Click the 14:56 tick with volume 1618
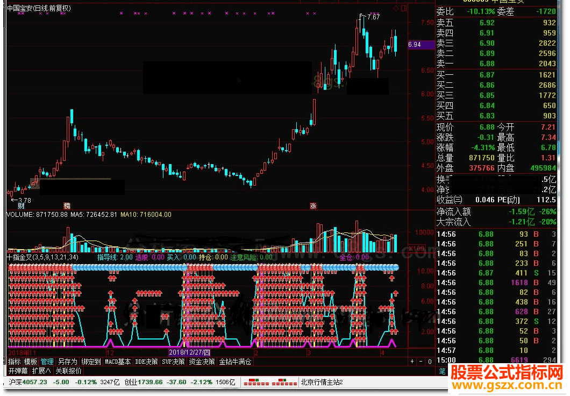Screen dimensions: 570x396 (496, 282)
